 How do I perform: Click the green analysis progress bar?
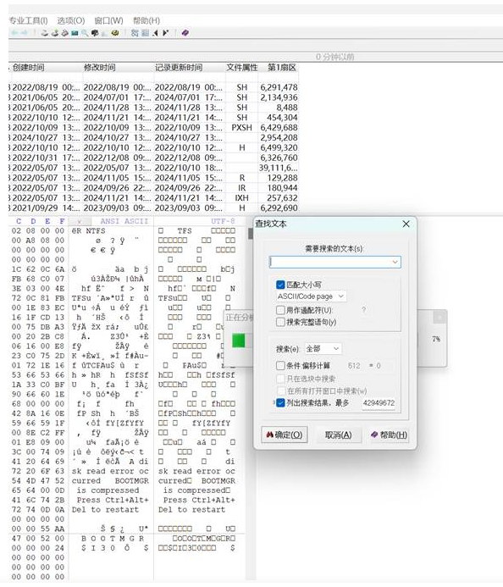(239, 341)
